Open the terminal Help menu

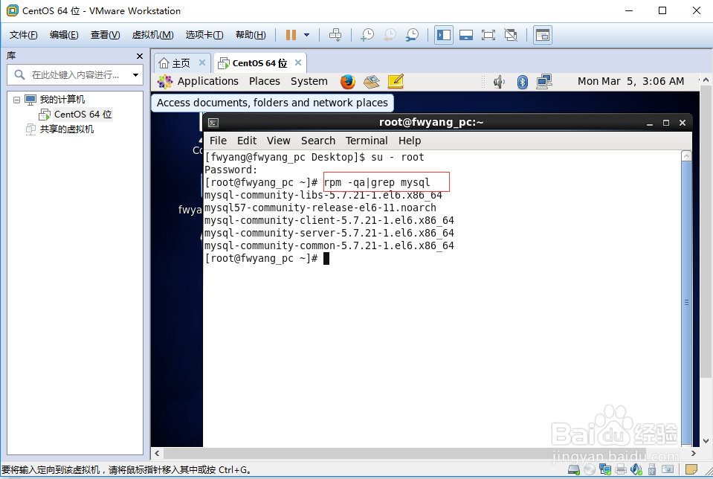coord(410,141)
